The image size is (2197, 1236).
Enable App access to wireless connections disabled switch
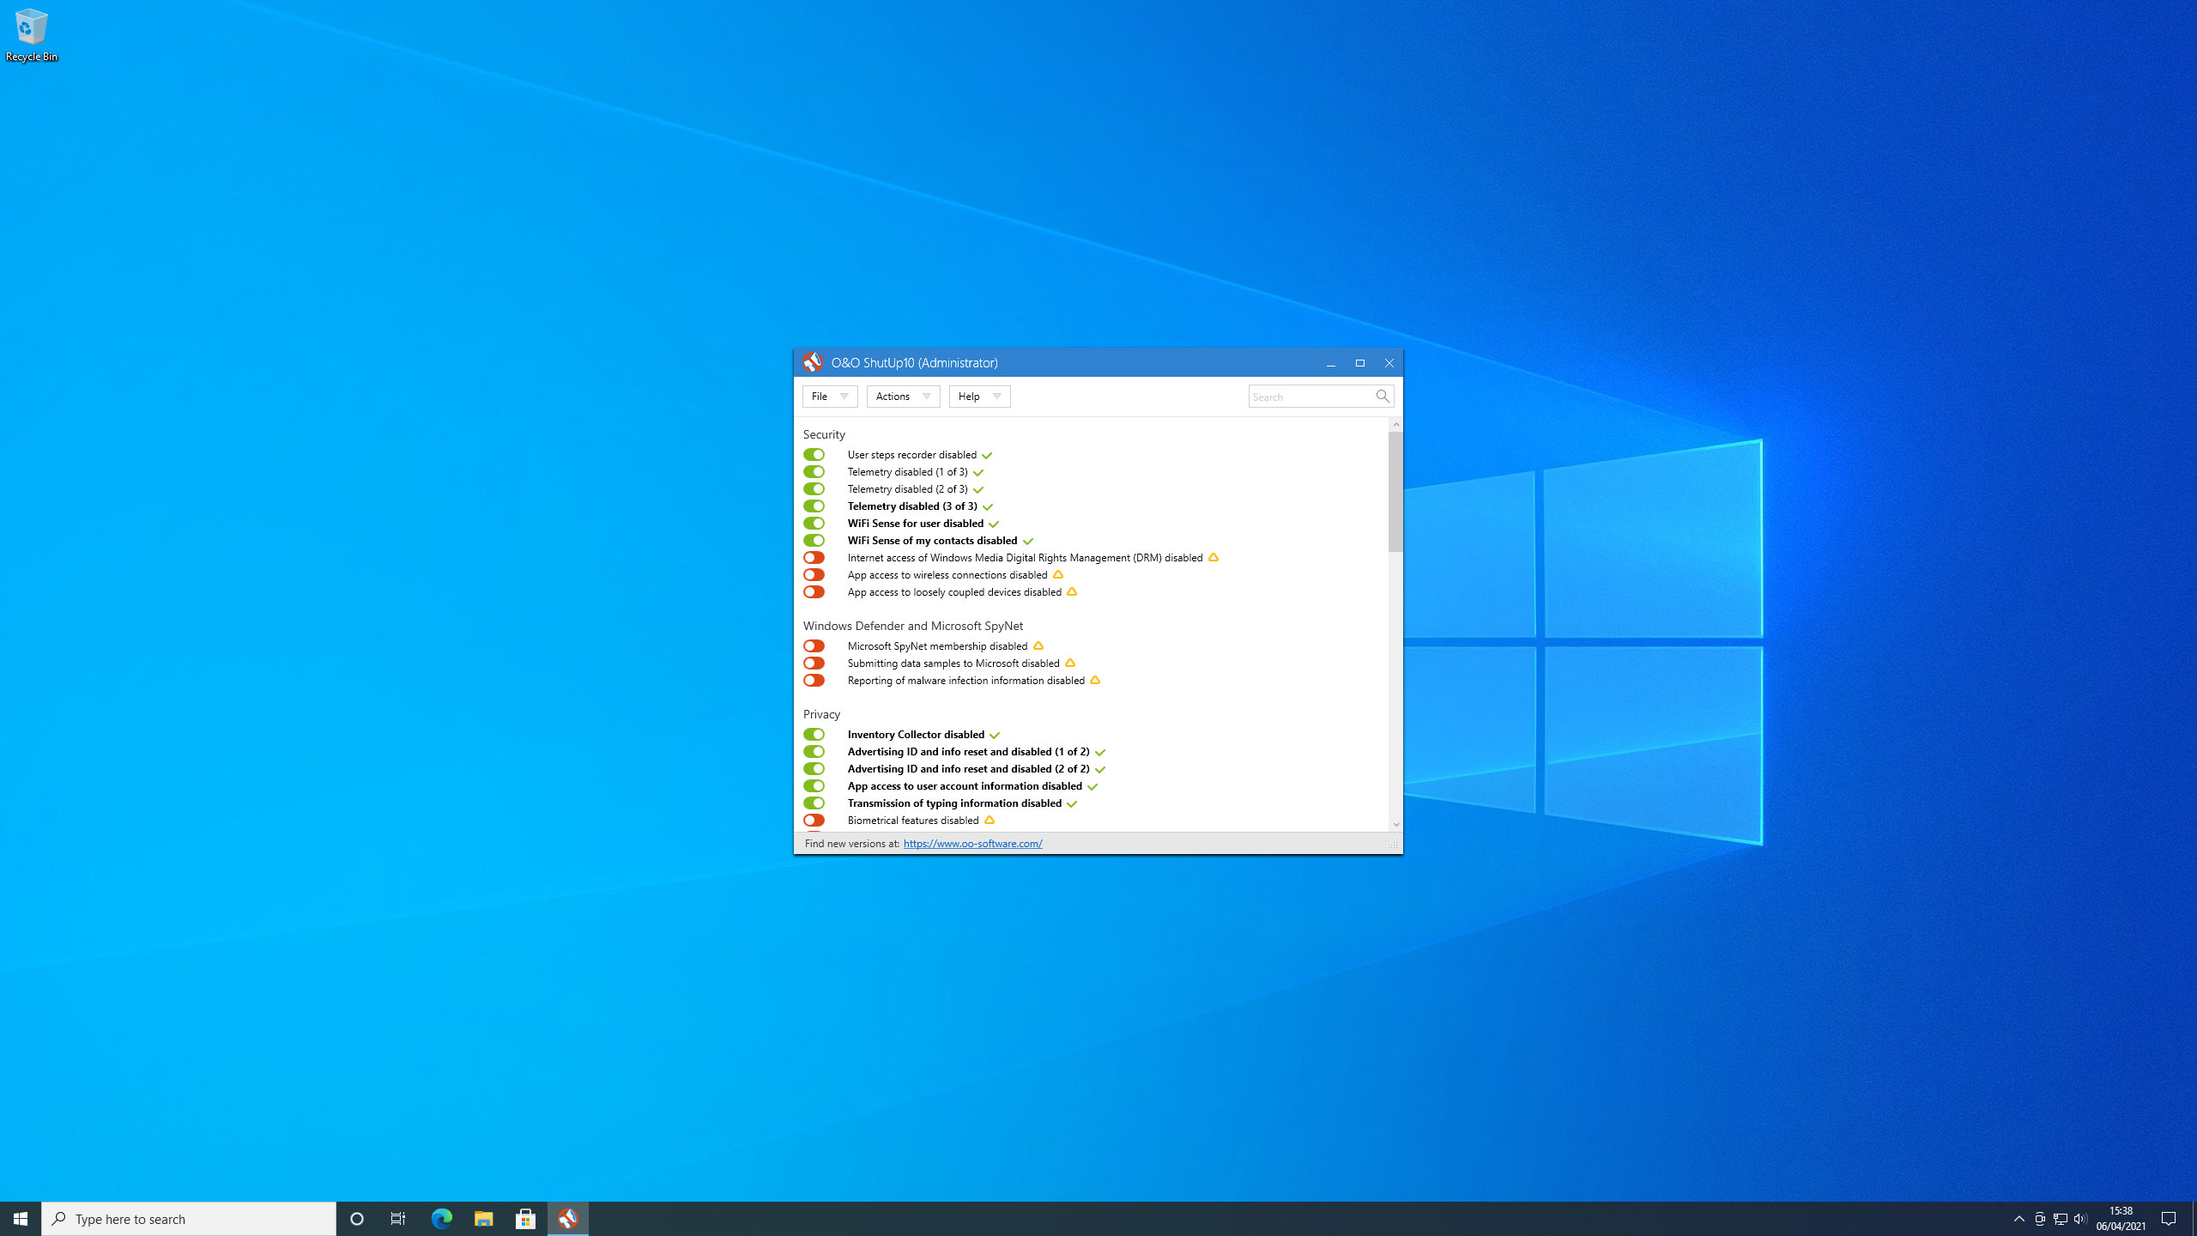point(814,575)
